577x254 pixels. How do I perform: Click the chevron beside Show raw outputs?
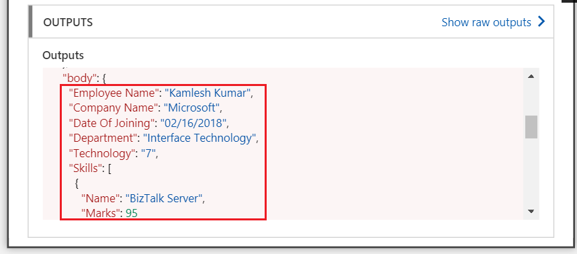coord(541,22)
